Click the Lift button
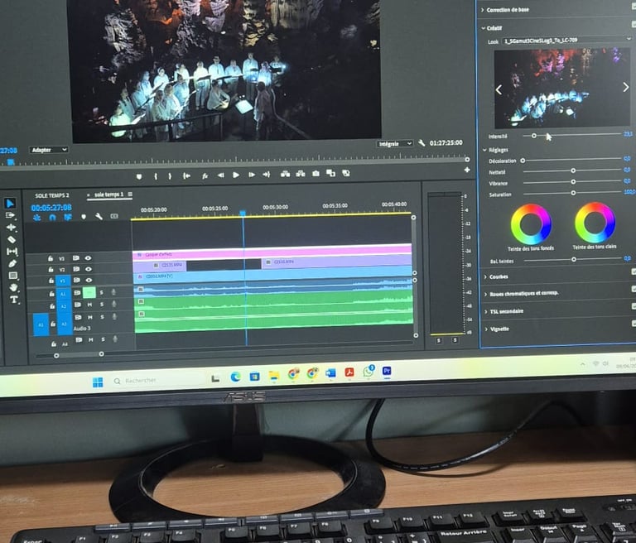 tap(285, 174)
